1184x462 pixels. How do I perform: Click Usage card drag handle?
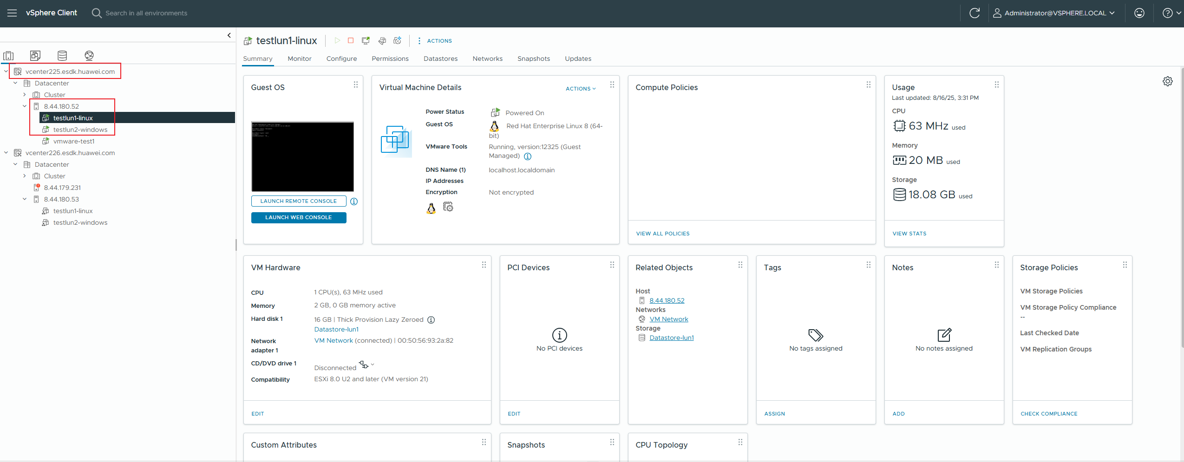tap(996, 85)
